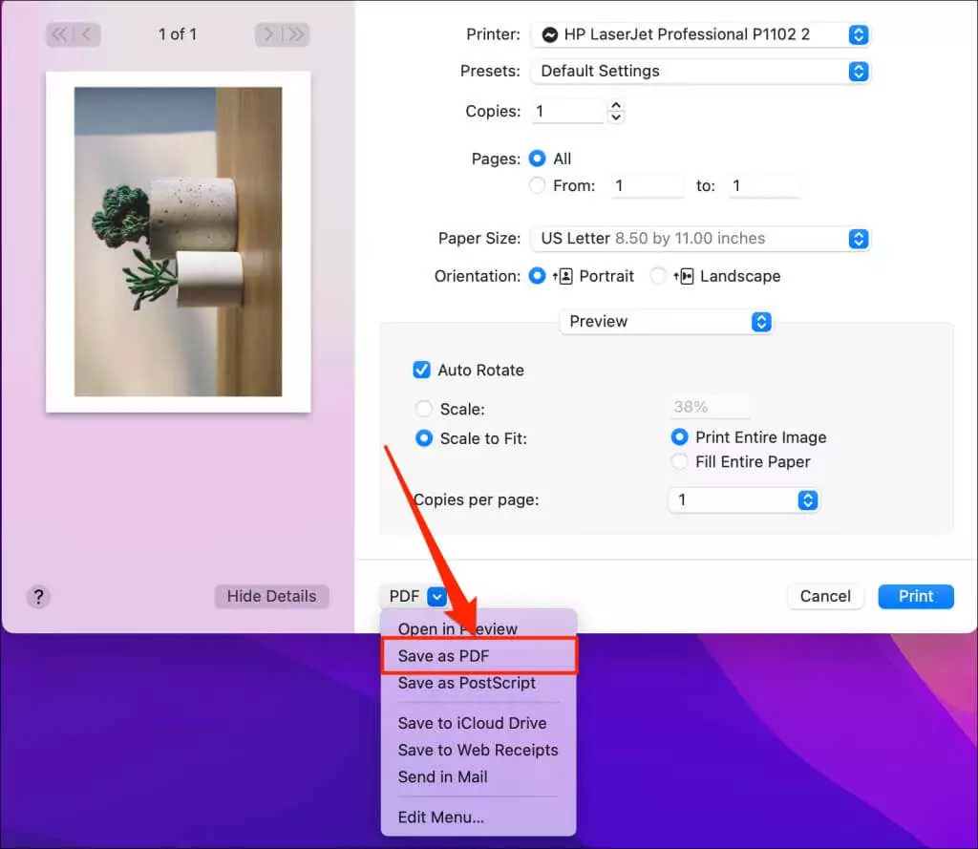Go to next page arrow
This screenshot has height=849, width=978.
[268, 34]
